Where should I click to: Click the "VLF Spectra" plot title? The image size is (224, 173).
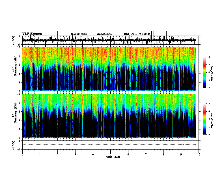tap(32, 34)
